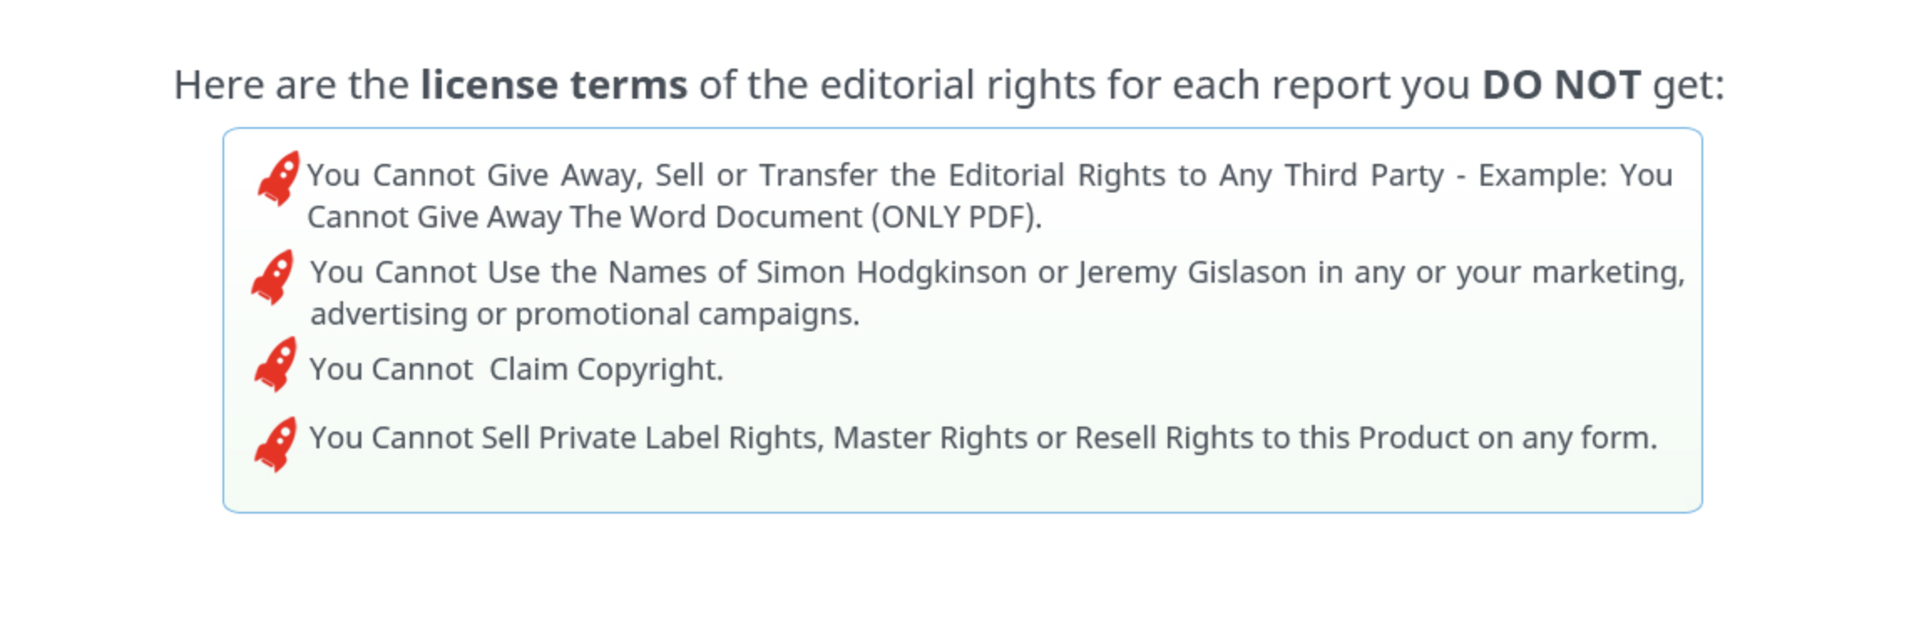The width and height of the screenshot is (1919, 634).
Task: Click the 'Simon Hodgkinson' name in the text
Action: 892,273
